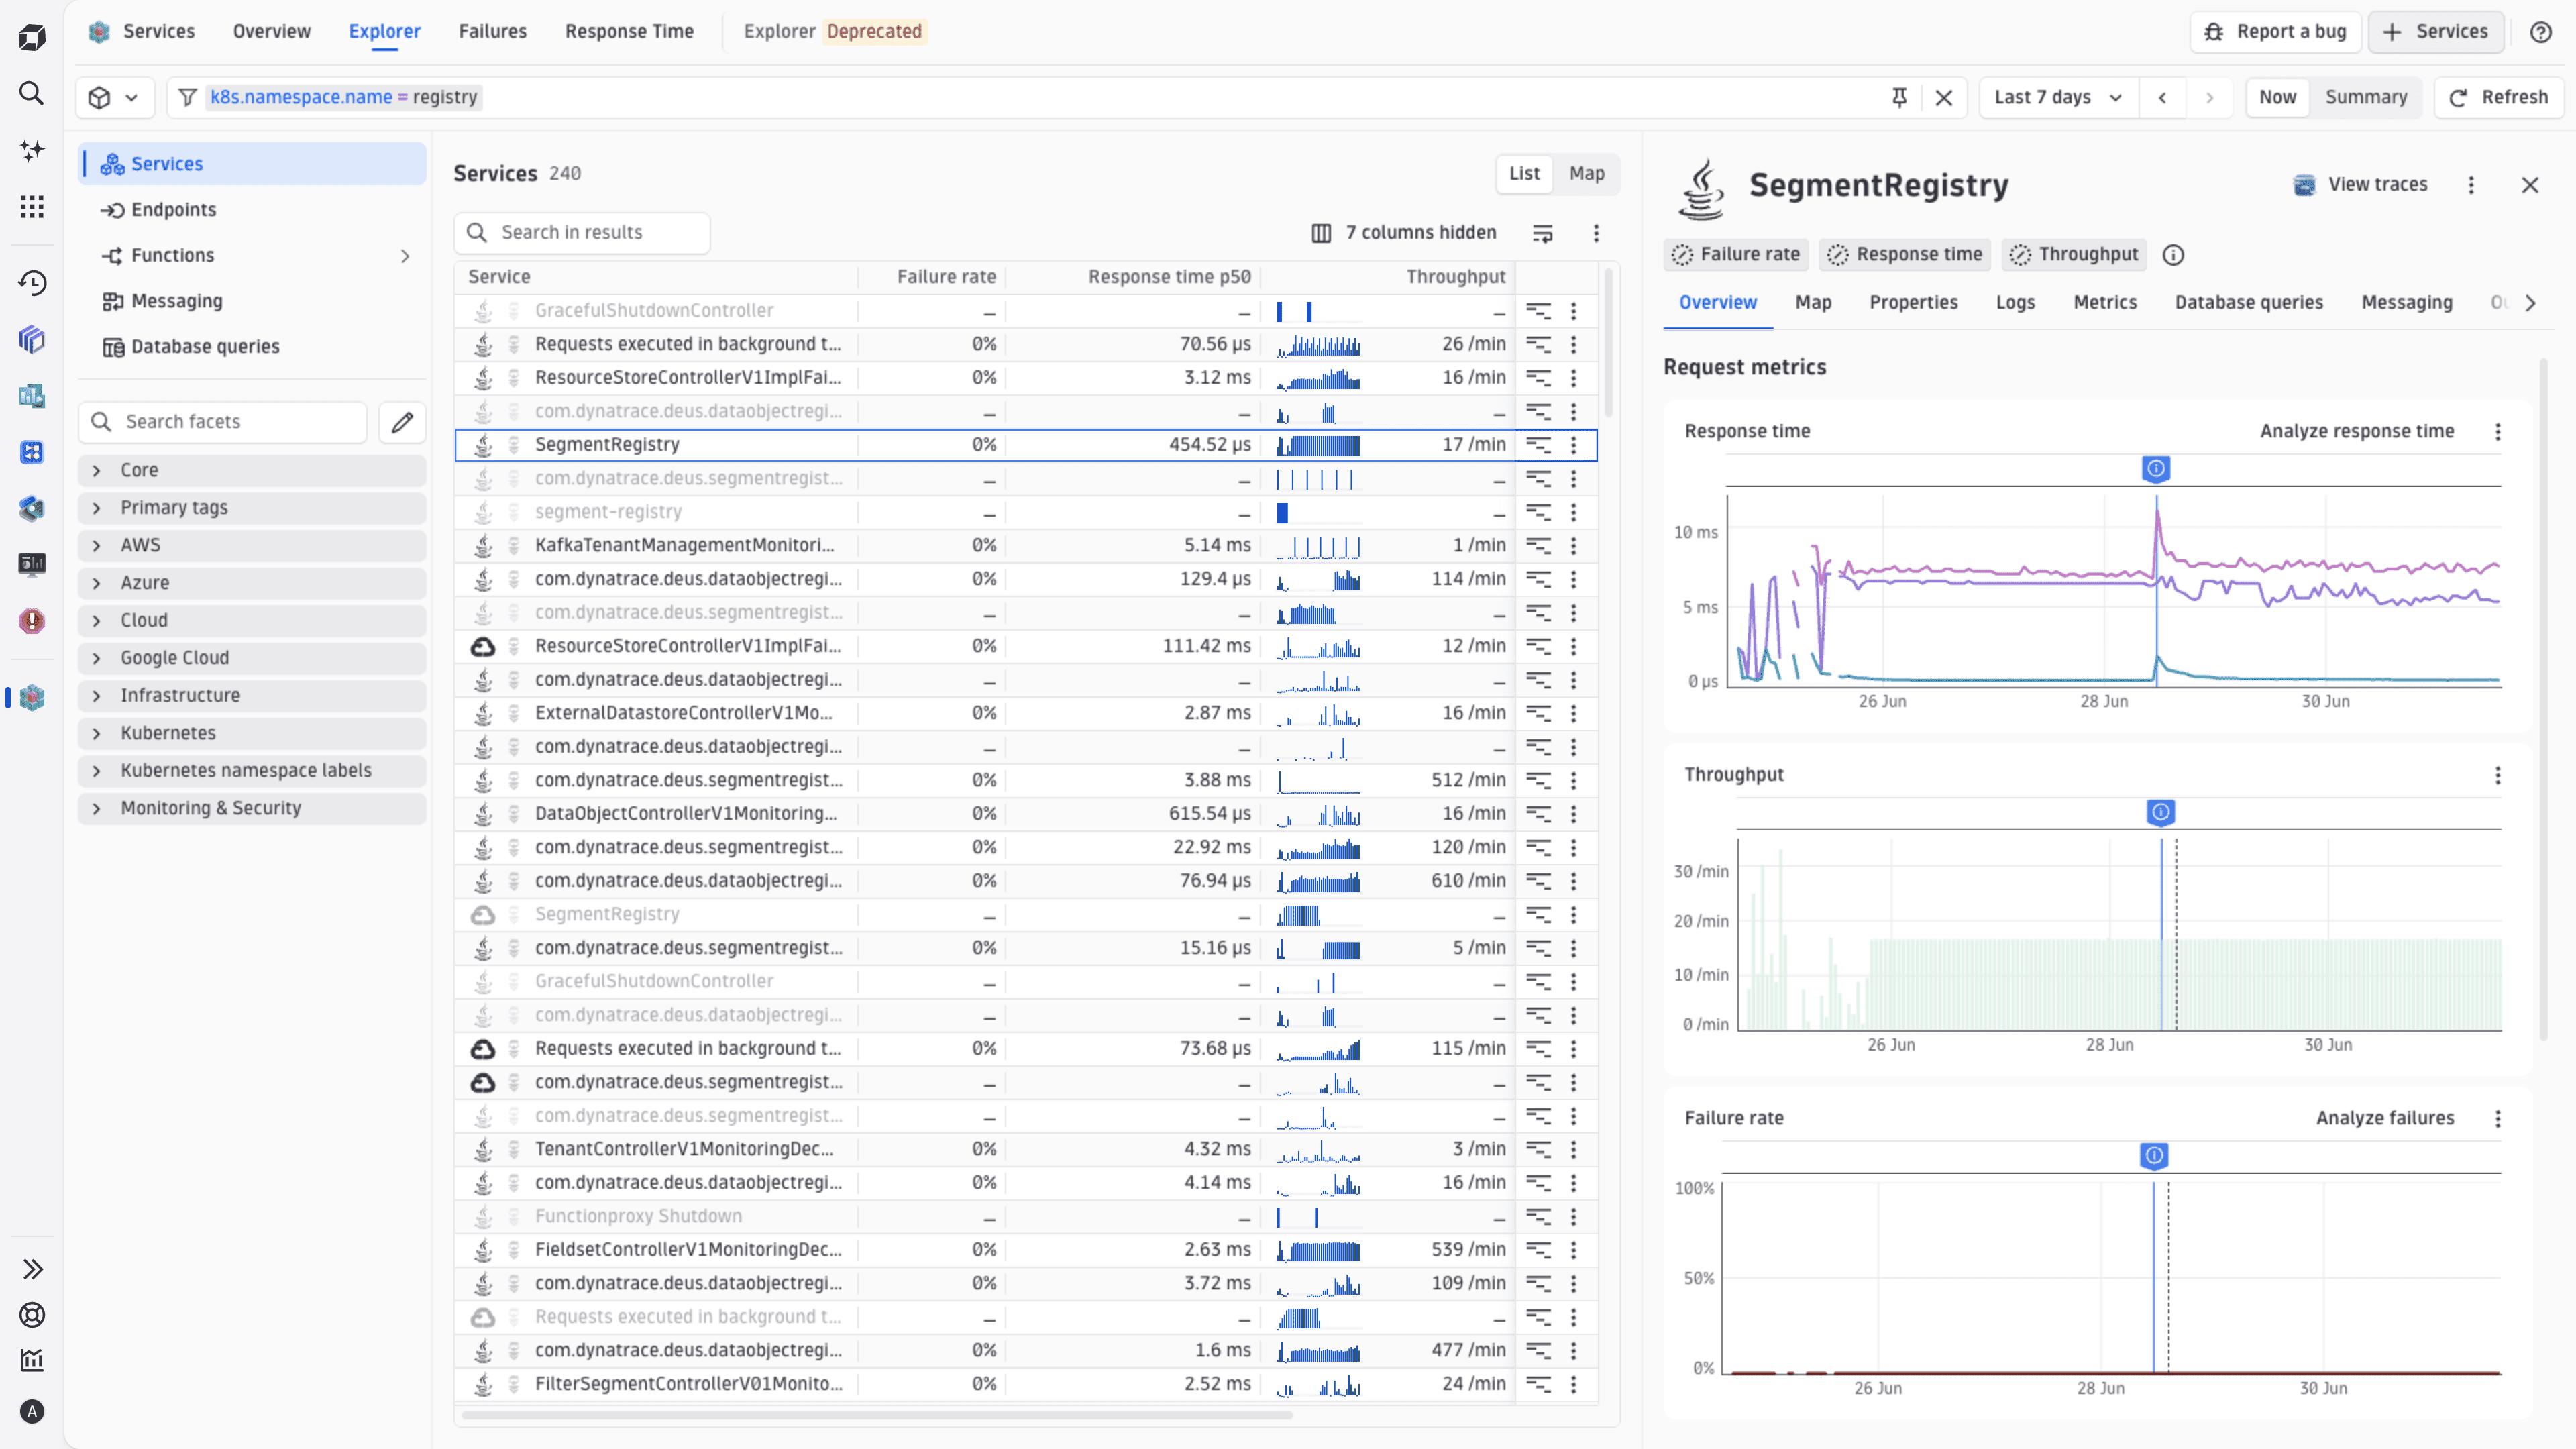Screen dimensions: 2576x1449
Task: Click the Search in results field
Action: point(582,233)
